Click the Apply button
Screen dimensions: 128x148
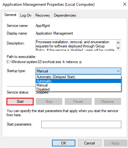(x=115, y=143)
